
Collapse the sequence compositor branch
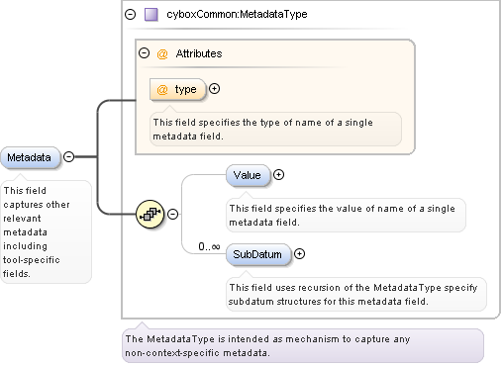click(173, 214)
